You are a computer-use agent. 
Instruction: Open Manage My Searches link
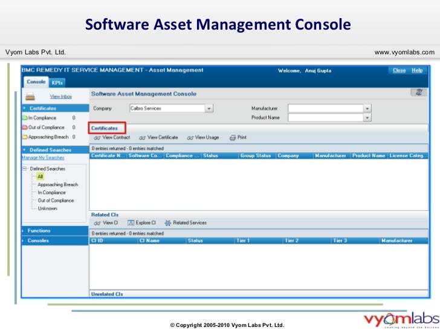(43, 158)
